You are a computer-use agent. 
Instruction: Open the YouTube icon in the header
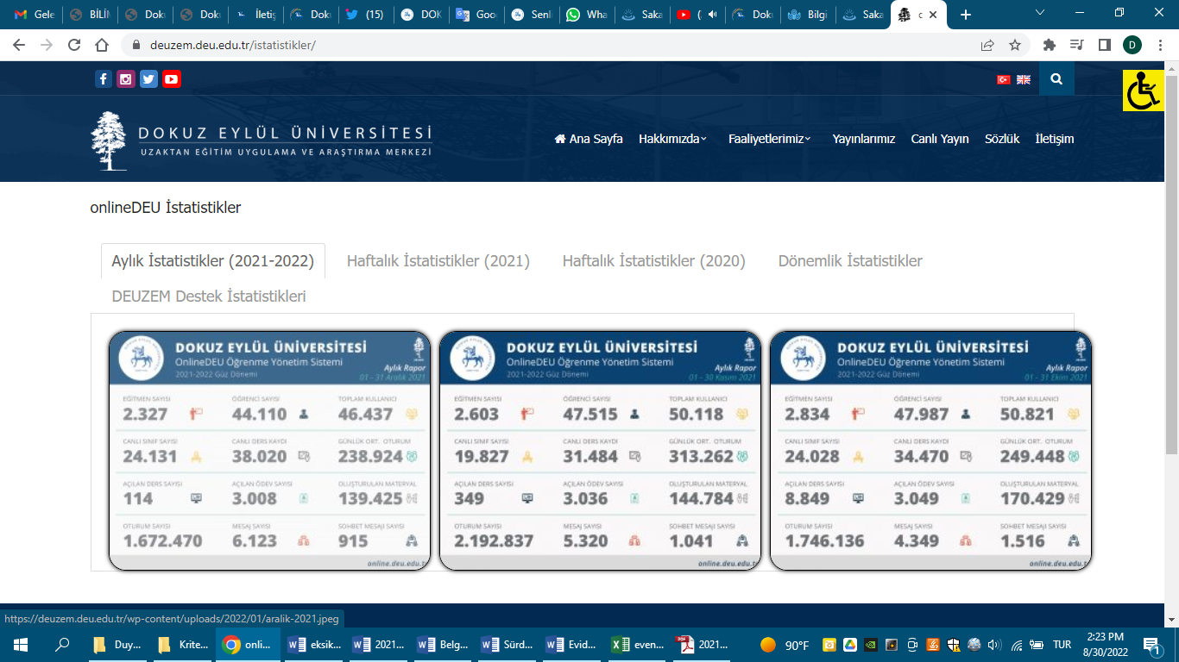(171, 78)
